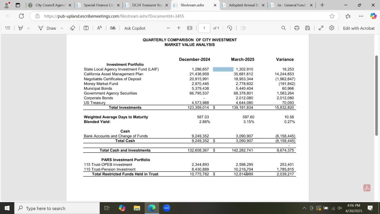The height and width of the screenshot is (214, 380).
Task: Open the Favorites list icon
Action: (x=348, y=16)
